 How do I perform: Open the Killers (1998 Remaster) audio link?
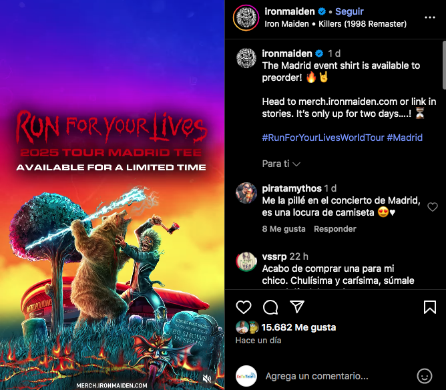pyautogui.click(x=363, y=24)
